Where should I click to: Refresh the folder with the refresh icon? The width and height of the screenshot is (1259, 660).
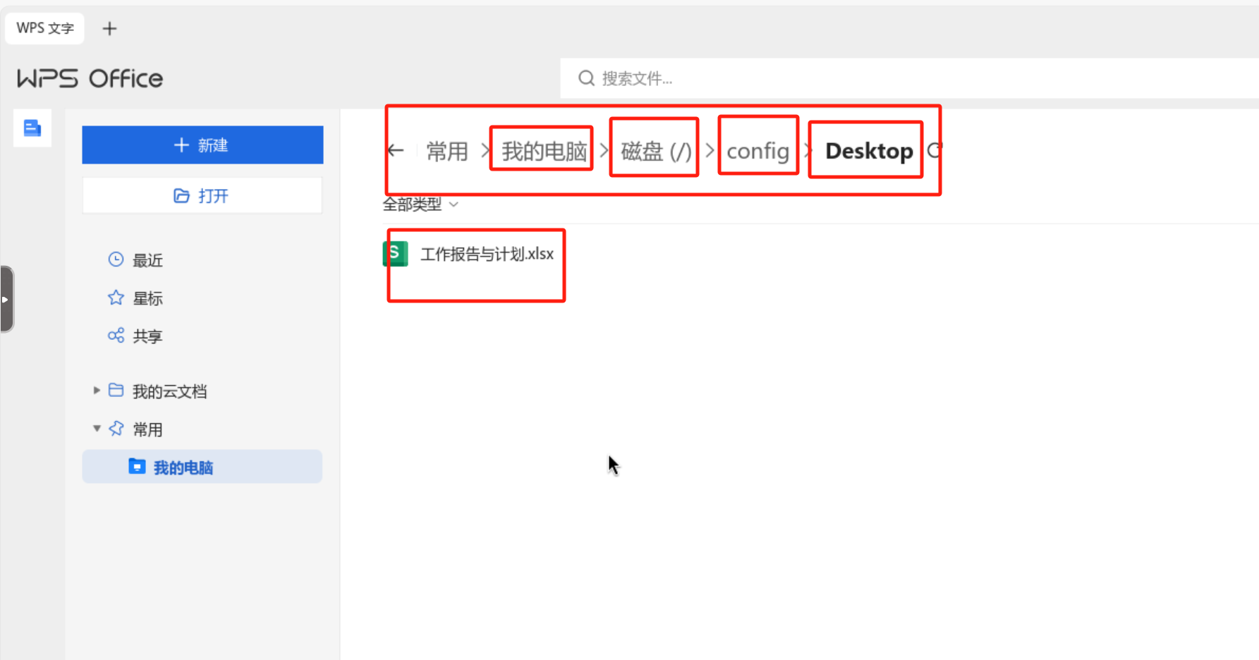[935, 150]
